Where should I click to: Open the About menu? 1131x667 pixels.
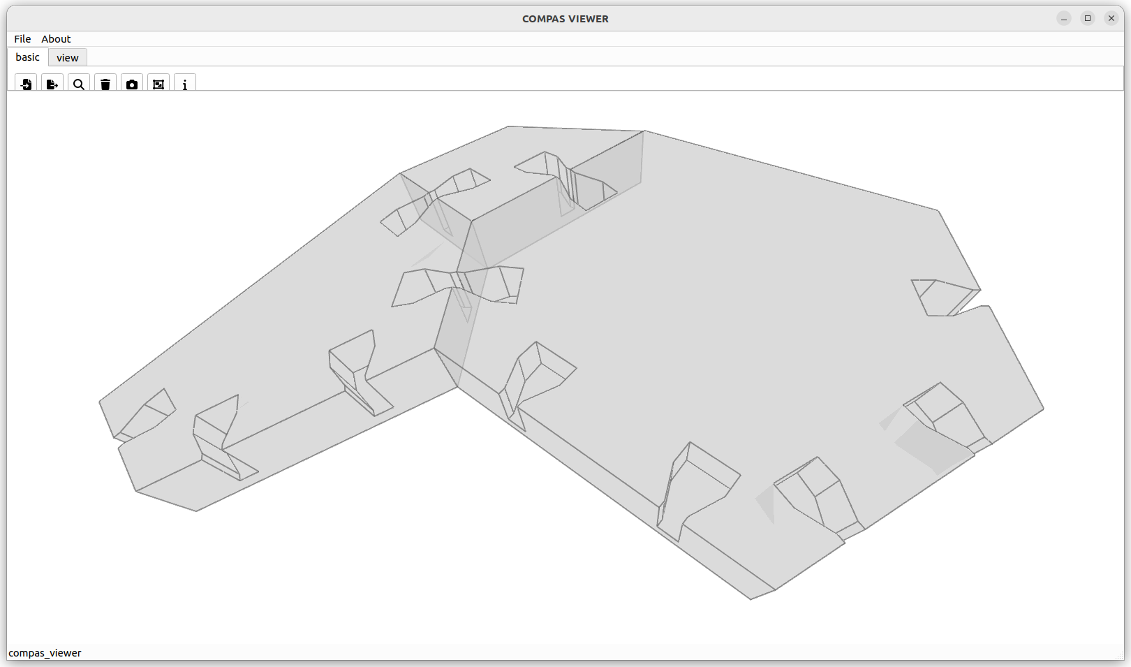(56, 39)
